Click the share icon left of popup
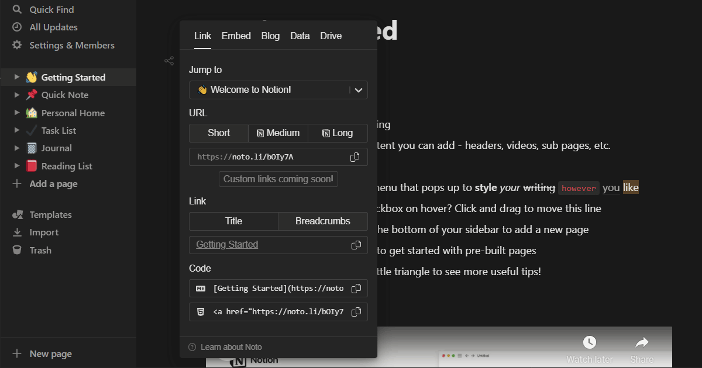The image size is (702, 368). click(x=169, y=61)
